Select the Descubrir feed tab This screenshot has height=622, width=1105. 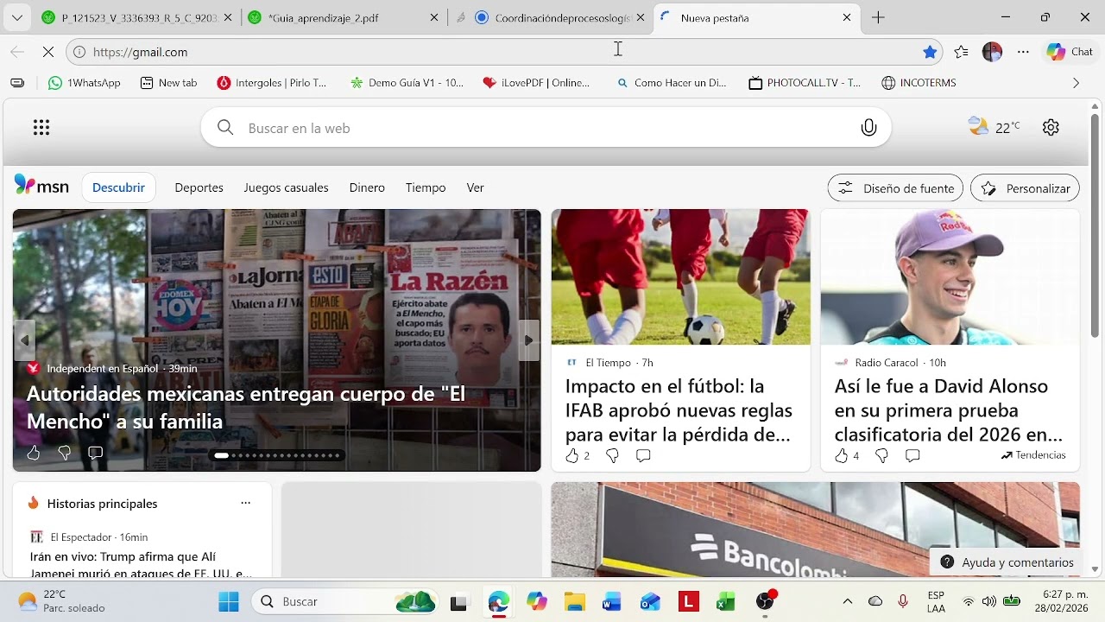tap(119, 187)
